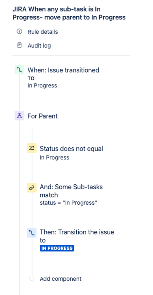Click the Rule details info icon

click(19, 31)
